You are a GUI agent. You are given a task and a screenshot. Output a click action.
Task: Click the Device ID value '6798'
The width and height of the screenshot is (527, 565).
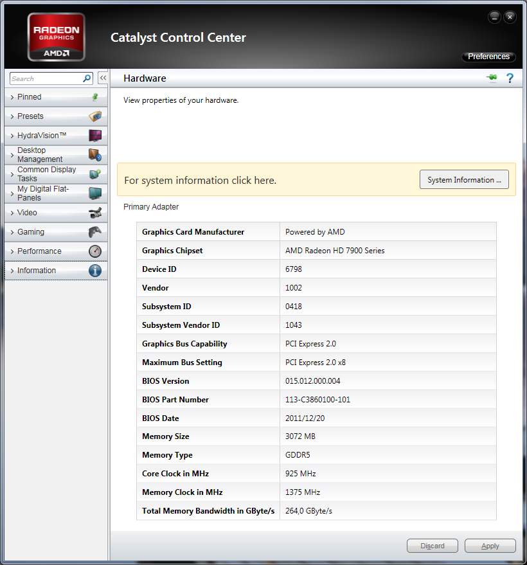(x=294, y=269)
